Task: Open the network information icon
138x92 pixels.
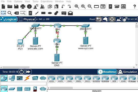Action: click(x=29, y=6)
